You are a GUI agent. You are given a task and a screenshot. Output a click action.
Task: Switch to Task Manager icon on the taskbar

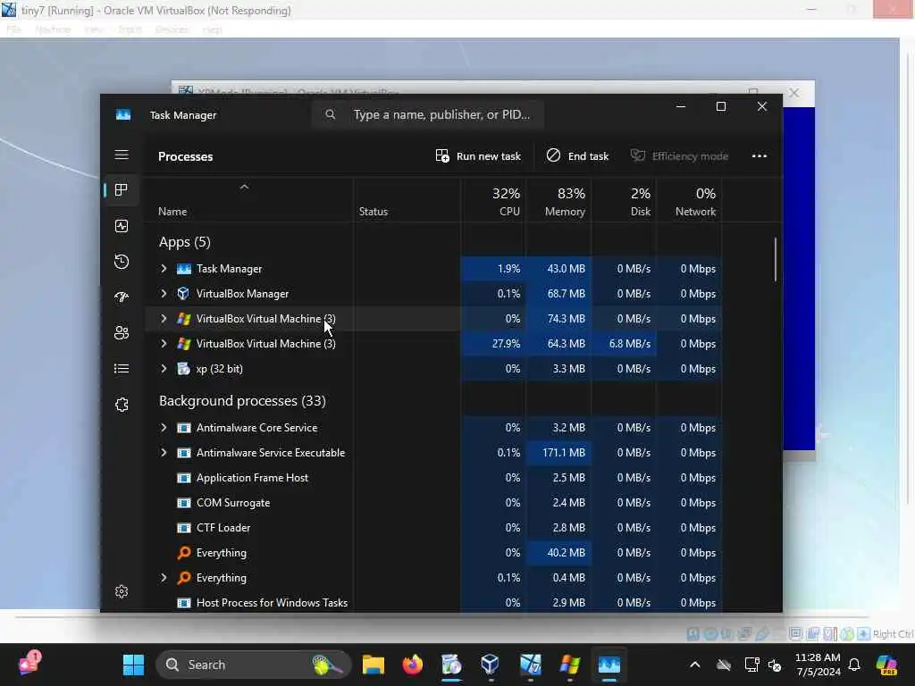click(609, 665)
